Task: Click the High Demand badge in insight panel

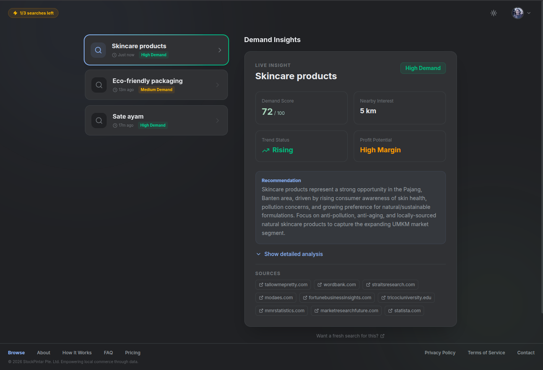Action: click(423, 68)
